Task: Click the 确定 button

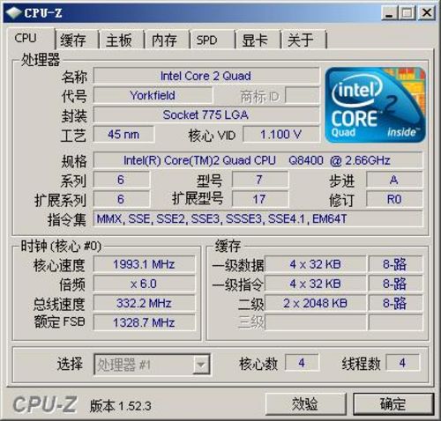Action: point(393,404)
